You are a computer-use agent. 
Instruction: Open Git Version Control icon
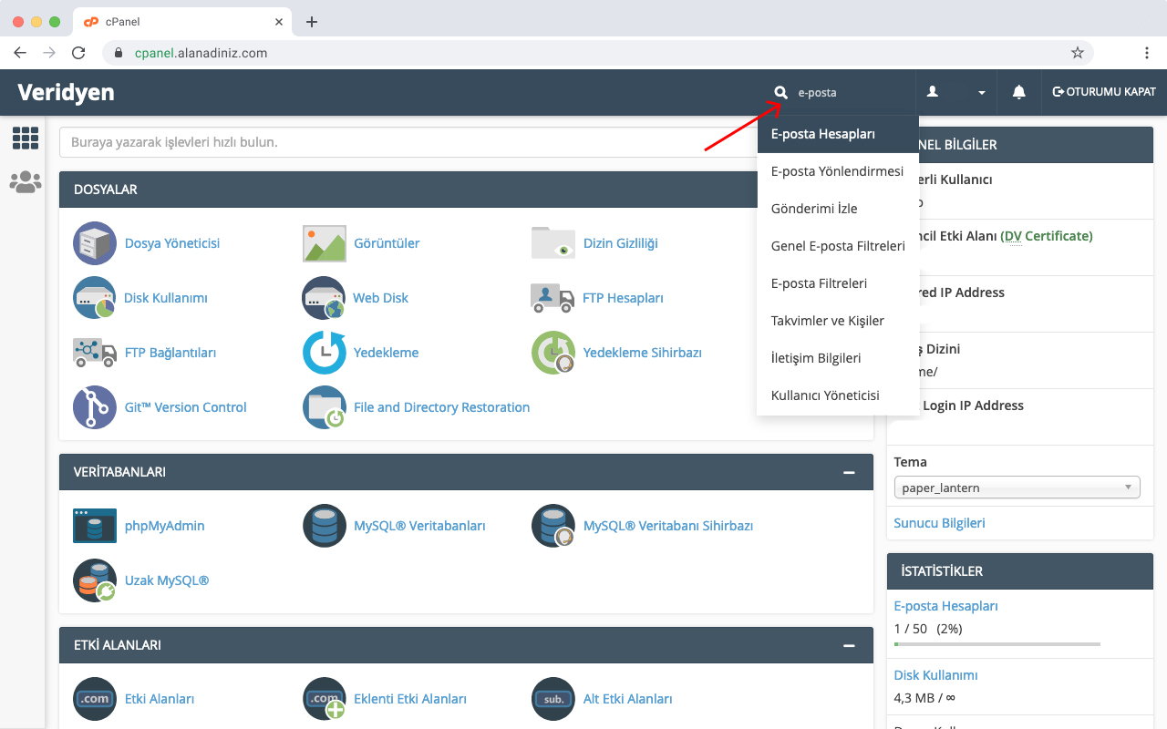coord(95,407)
